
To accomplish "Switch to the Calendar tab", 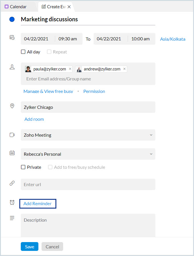I will pos(18,7).
